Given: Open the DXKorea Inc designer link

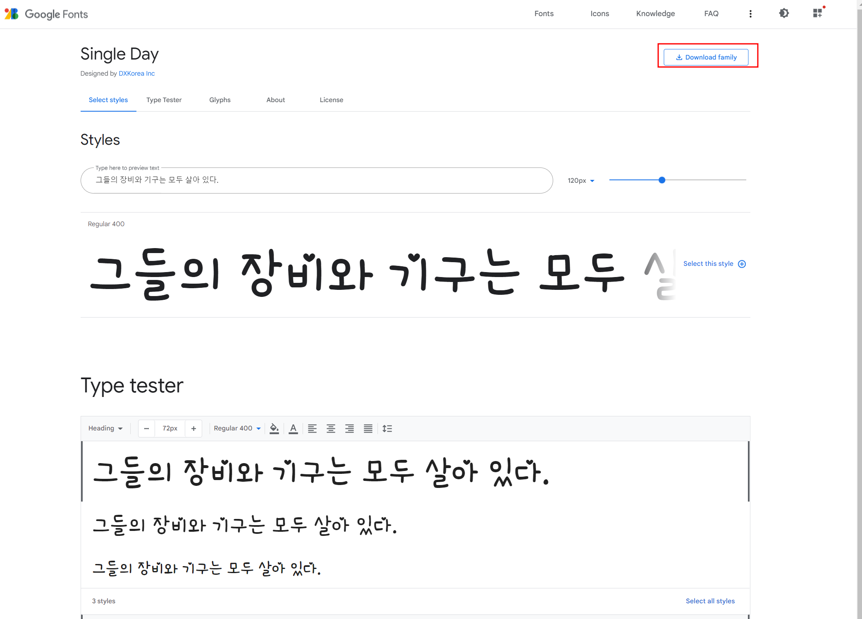Looking at the screenshot, I should tap(136, 74).
